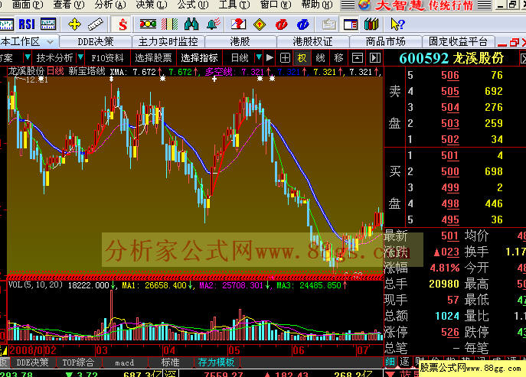Click the yellow diamond icon
This screenshot has height=377, width=526.
click(260, 24)
